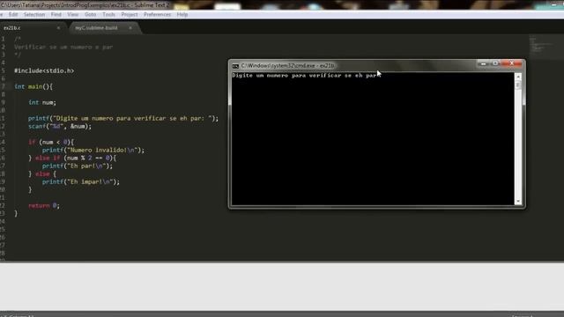Click the cmd.exe window system icon
This screenshot has width=564, height=317.
(235, 66)
